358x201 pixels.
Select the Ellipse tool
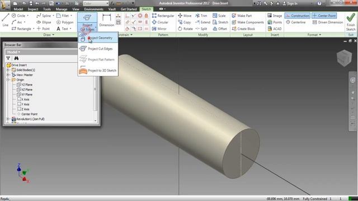(x=44, y=22)
